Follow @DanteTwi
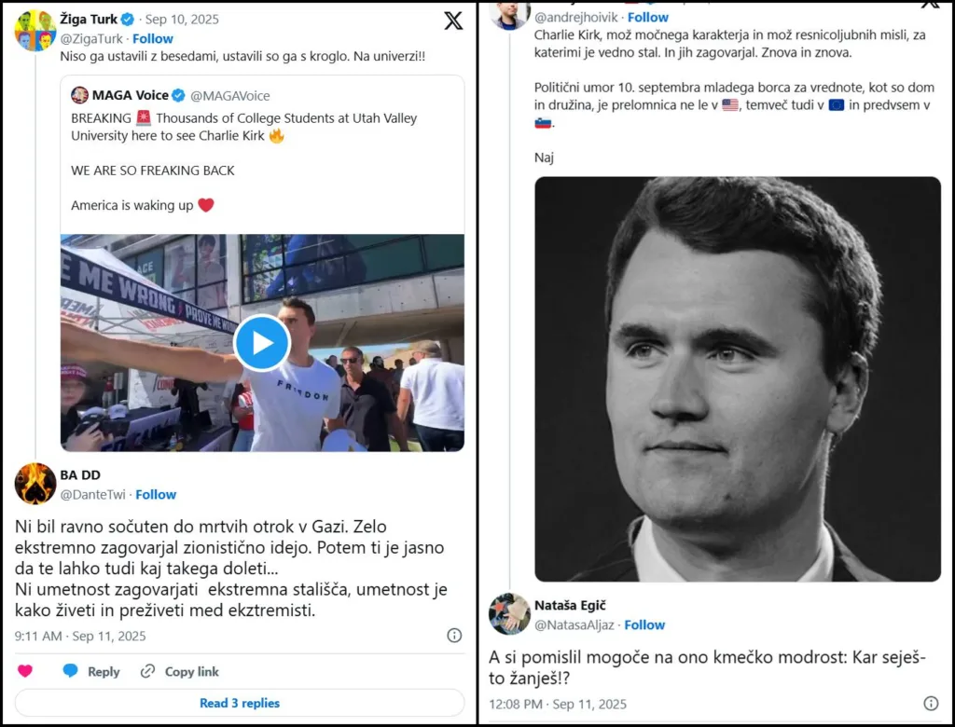The height and width of the screenshot is (727, 955). click(156, 495)
